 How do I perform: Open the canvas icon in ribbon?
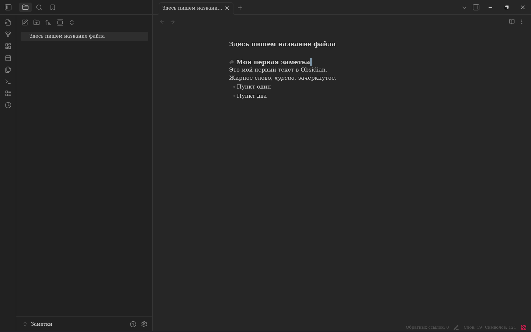(8, 46)
